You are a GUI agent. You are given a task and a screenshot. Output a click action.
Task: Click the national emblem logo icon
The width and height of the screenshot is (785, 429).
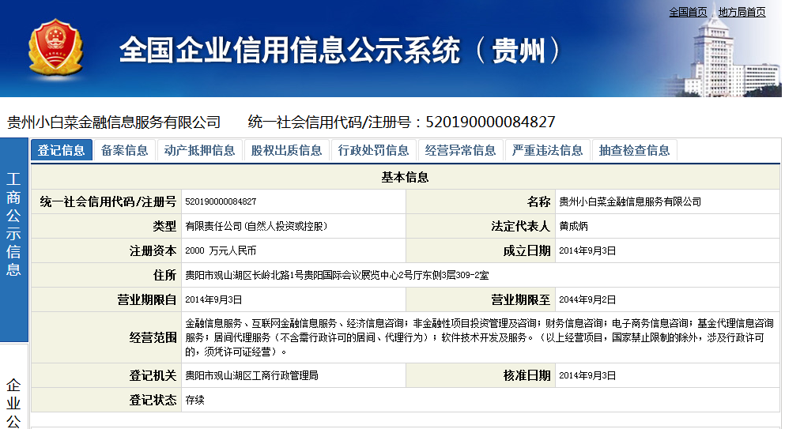(x=55, y=48)
